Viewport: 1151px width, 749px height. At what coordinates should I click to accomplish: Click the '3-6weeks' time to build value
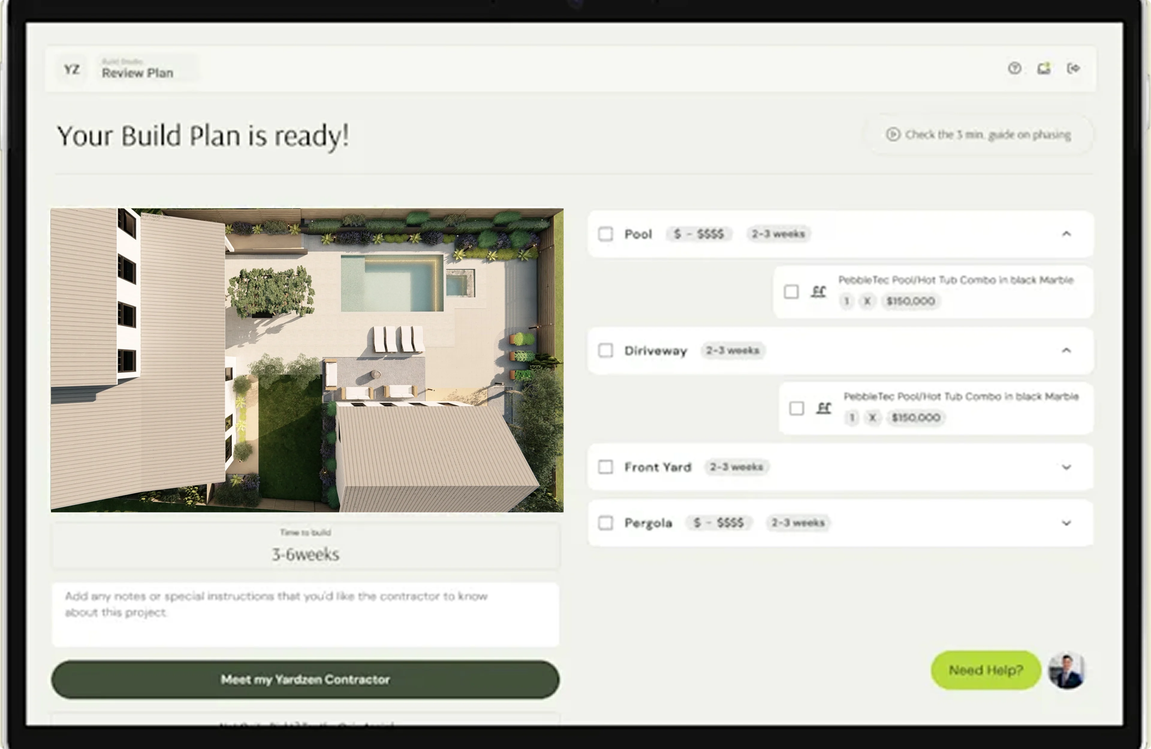(x=305, y=554)
